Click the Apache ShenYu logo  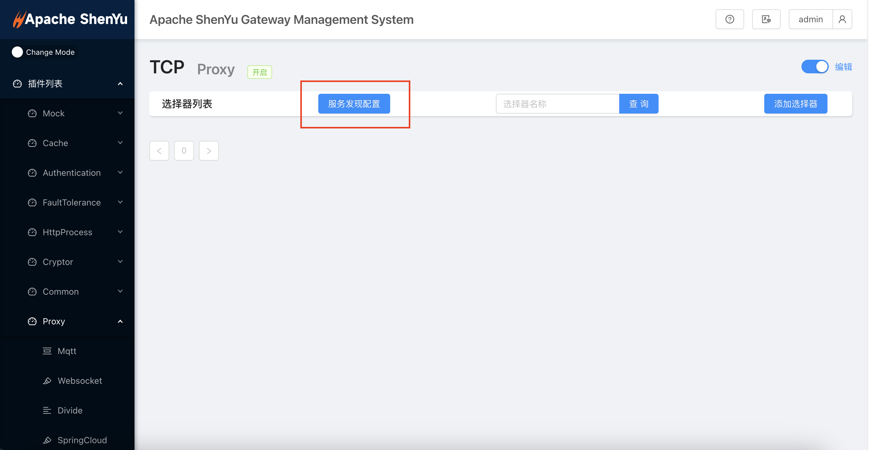[x=70, y=19]
